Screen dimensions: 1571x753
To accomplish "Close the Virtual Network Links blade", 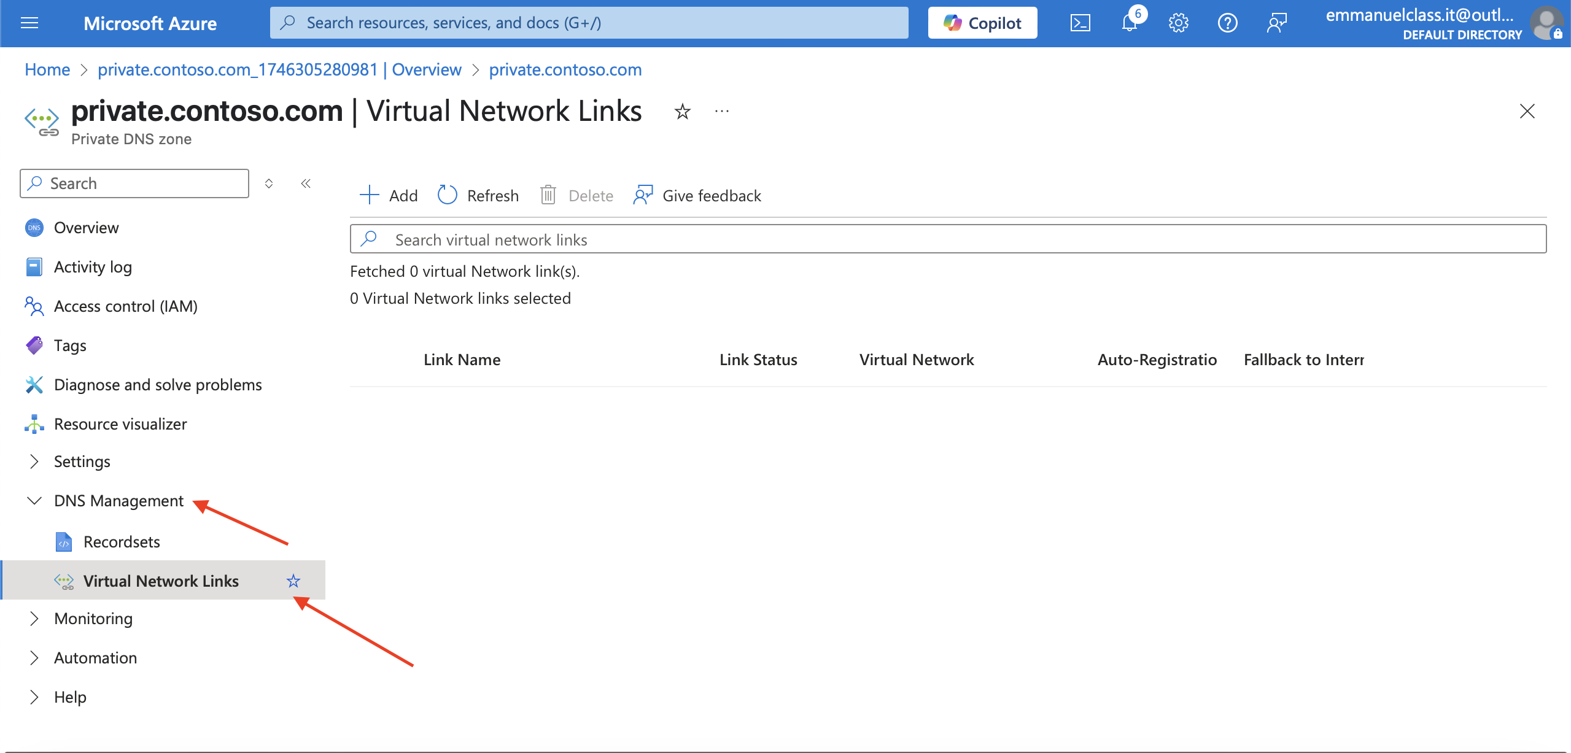I will click(1527, 111).
